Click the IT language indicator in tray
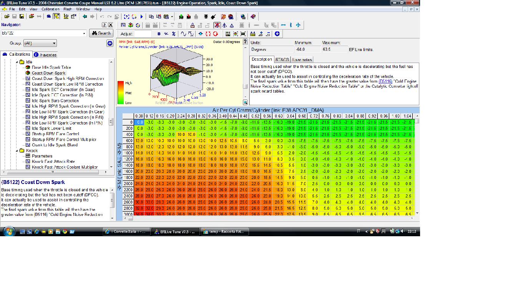The width and height of the screenshot is (525, 295). click(x=359, y=231)
